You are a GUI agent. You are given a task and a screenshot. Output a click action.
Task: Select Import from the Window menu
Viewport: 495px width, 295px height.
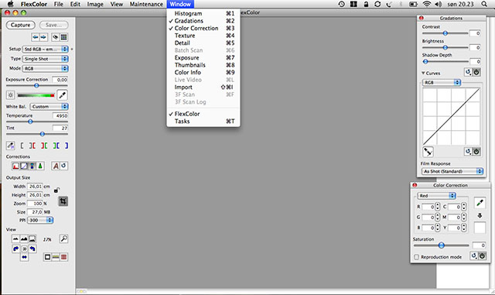pos(203,87)
